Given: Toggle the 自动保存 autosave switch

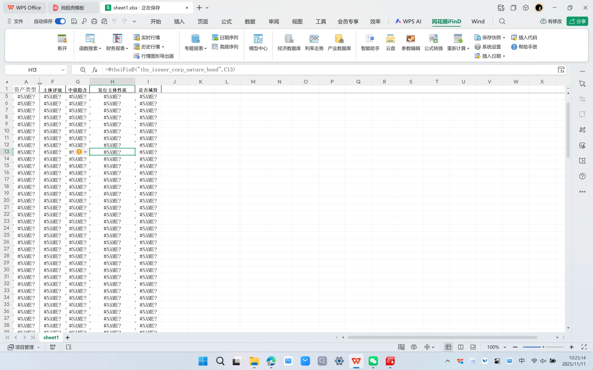Looking at the screenshot, I should pos(60,21).
